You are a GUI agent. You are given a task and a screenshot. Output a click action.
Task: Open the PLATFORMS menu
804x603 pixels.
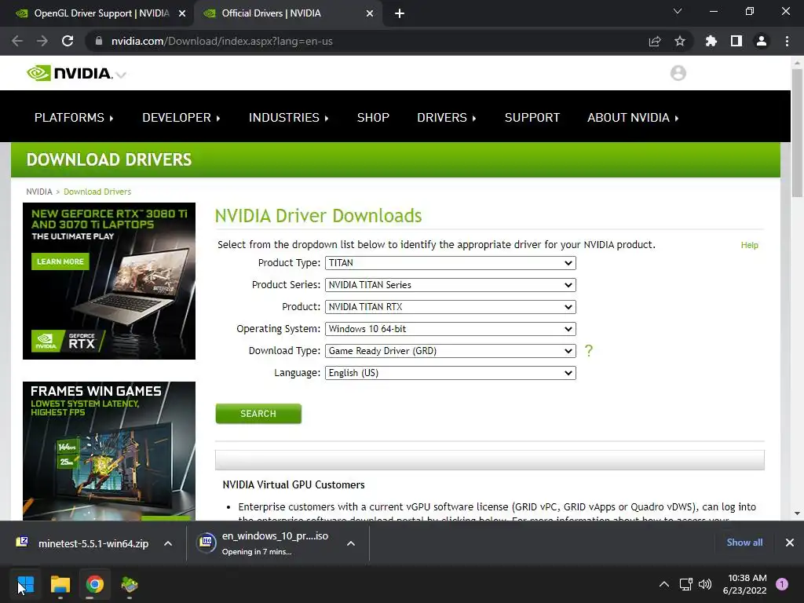pos(74,118)
